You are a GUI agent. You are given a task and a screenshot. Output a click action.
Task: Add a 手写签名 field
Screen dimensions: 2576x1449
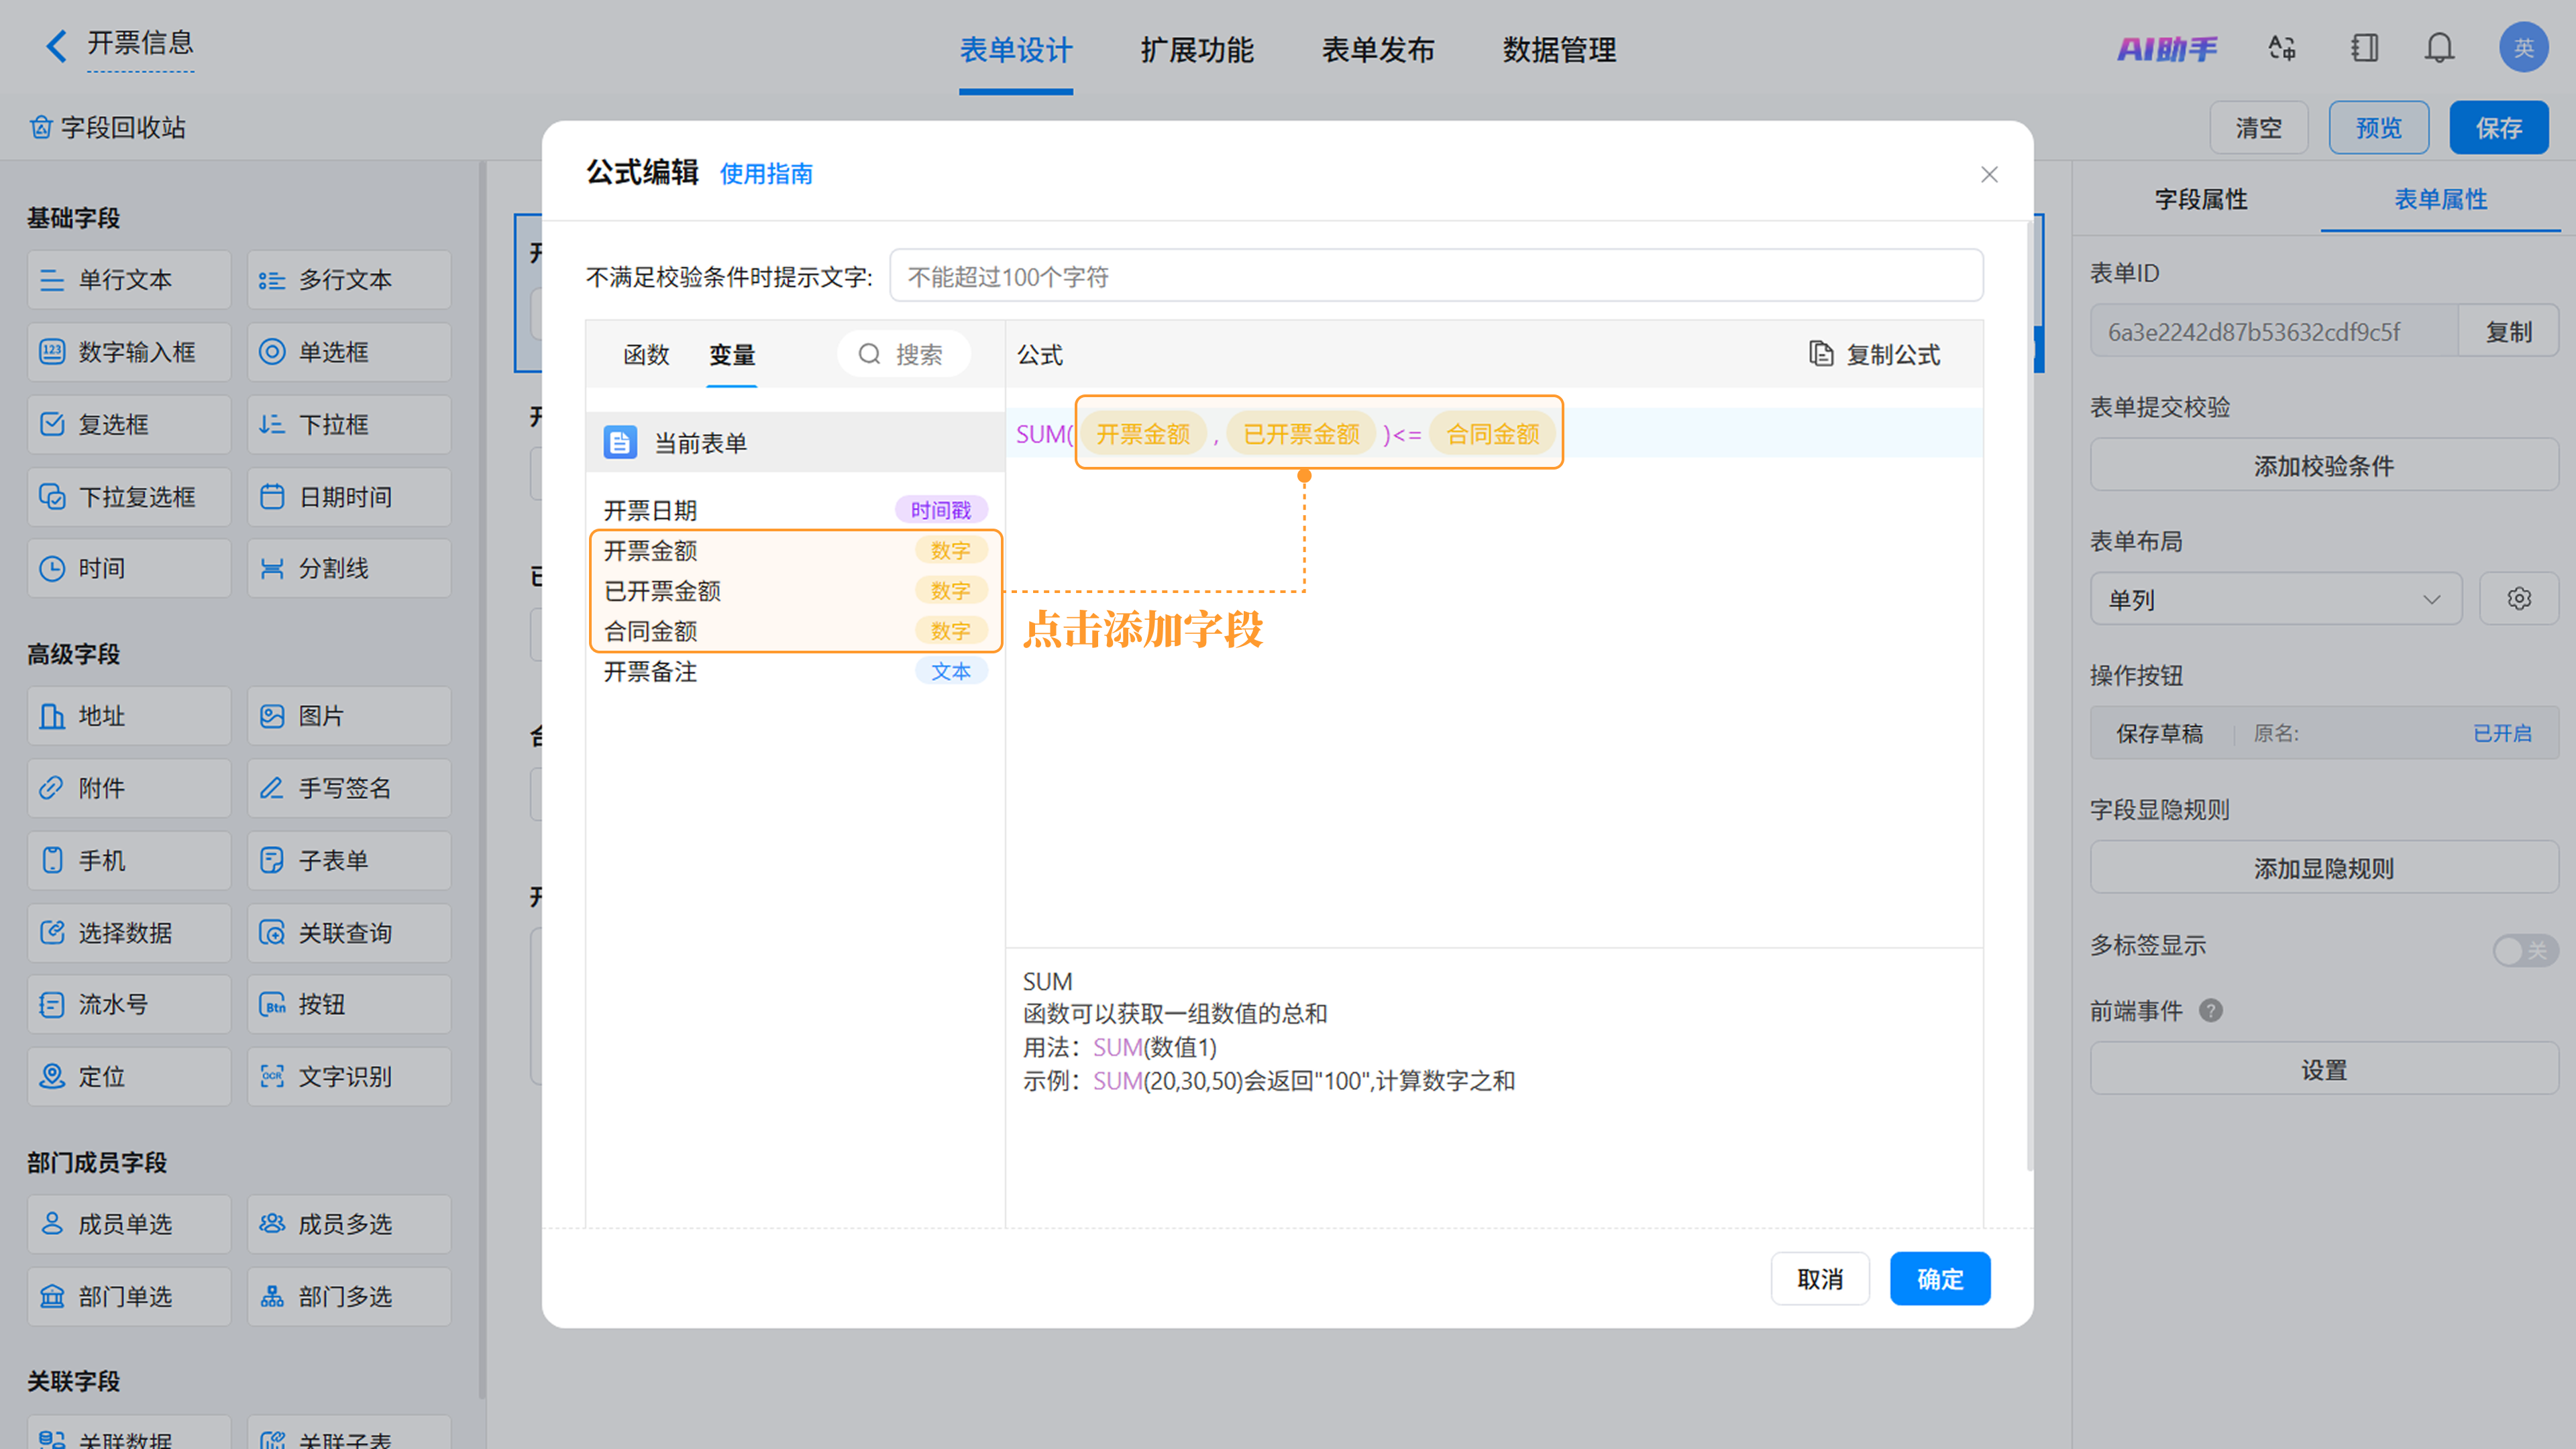pos(349,788)
